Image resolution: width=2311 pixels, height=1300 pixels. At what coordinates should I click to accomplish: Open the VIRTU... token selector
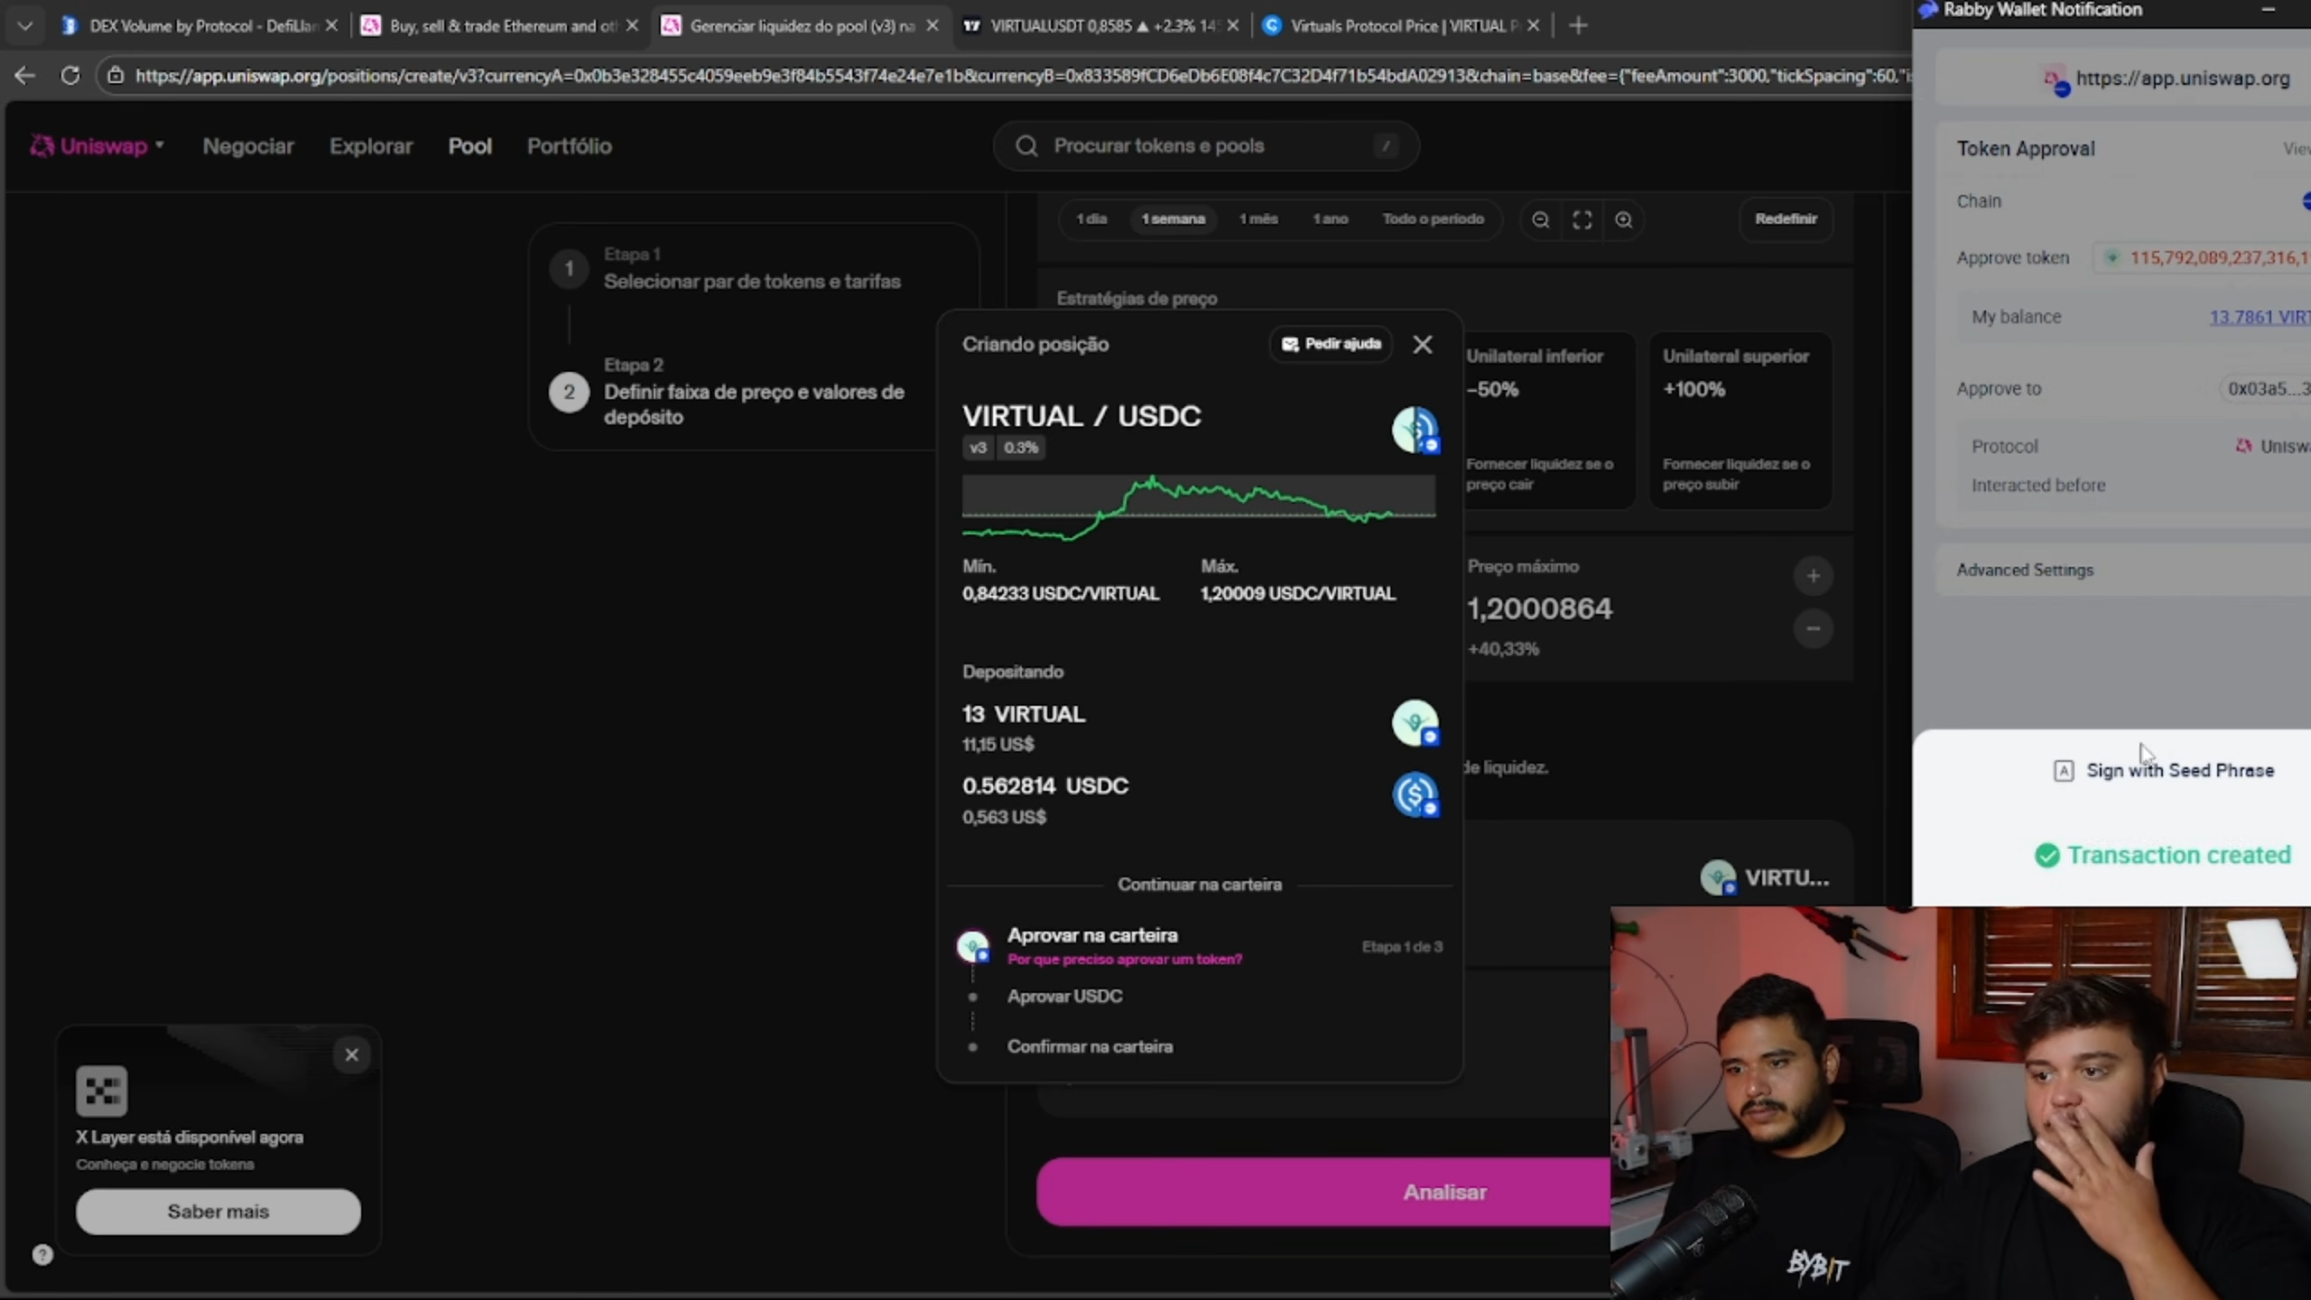1766,877
